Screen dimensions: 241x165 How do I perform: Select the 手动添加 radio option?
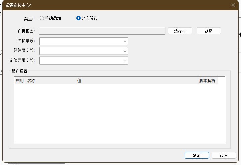[x=42, y=18]
